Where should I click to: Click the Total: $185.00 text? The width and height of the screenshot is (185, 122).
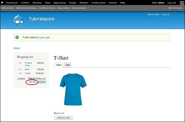37,79
